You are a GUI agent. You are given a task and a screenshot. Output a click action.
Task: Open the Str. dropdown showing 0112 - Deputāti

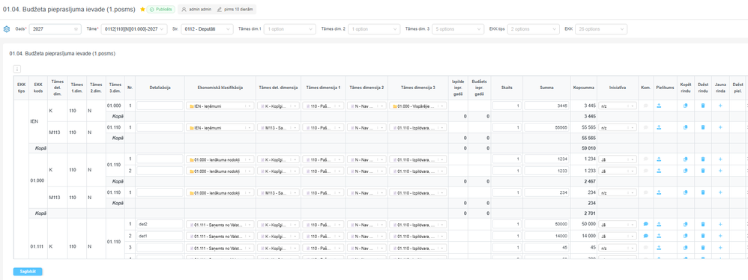207,29
